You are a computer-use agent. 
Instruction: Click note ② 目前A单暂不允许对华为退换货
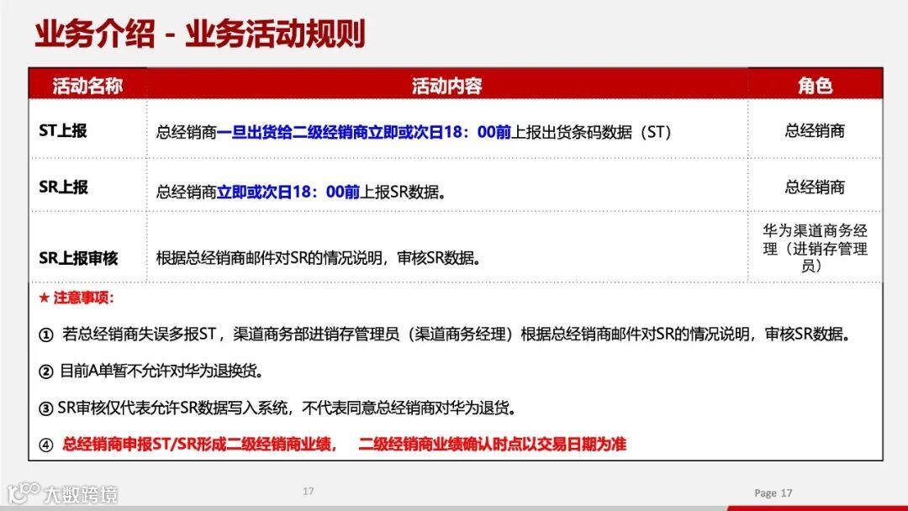(x=151, y=371)
